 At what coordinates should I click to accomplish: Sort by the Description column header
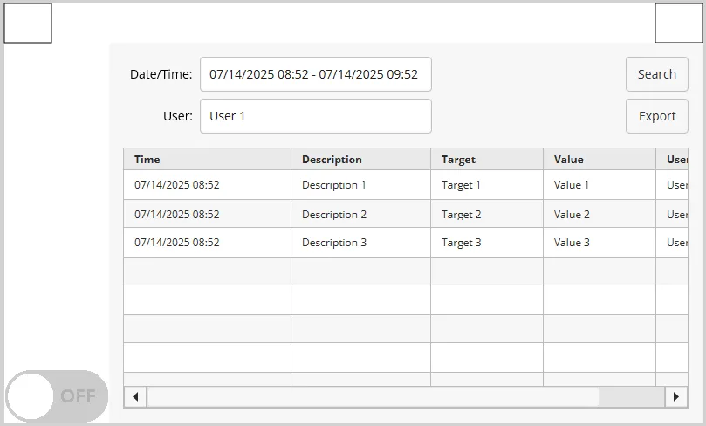360,160
